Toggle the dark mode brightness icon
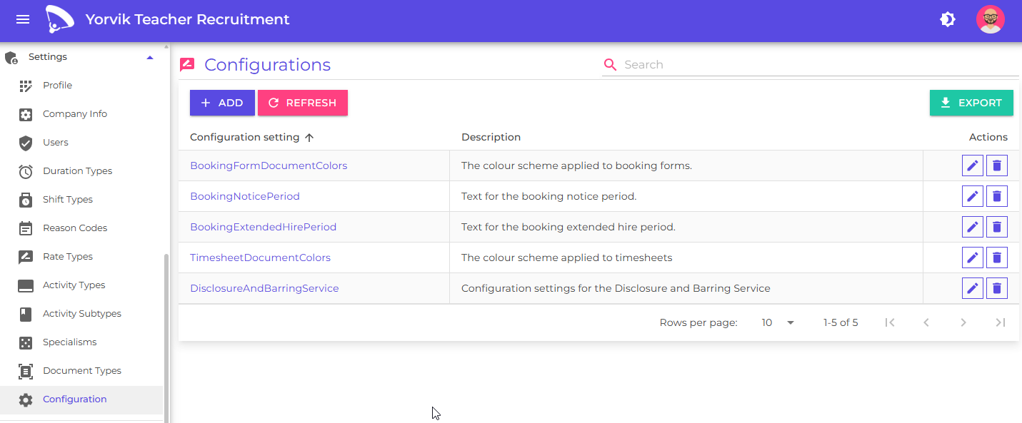Image resolution: width=1022 pixels, height=423 pixels. (948, 20)
